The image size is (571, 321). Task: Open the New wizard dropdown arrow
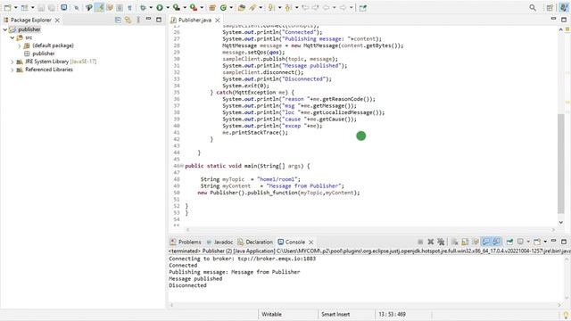(x=16, y=8)
